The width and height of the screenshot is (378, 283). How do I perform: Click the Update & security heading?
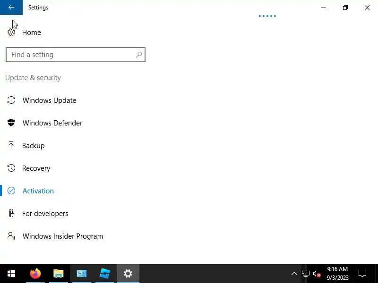pyautogui.click(x=33, y=78)
